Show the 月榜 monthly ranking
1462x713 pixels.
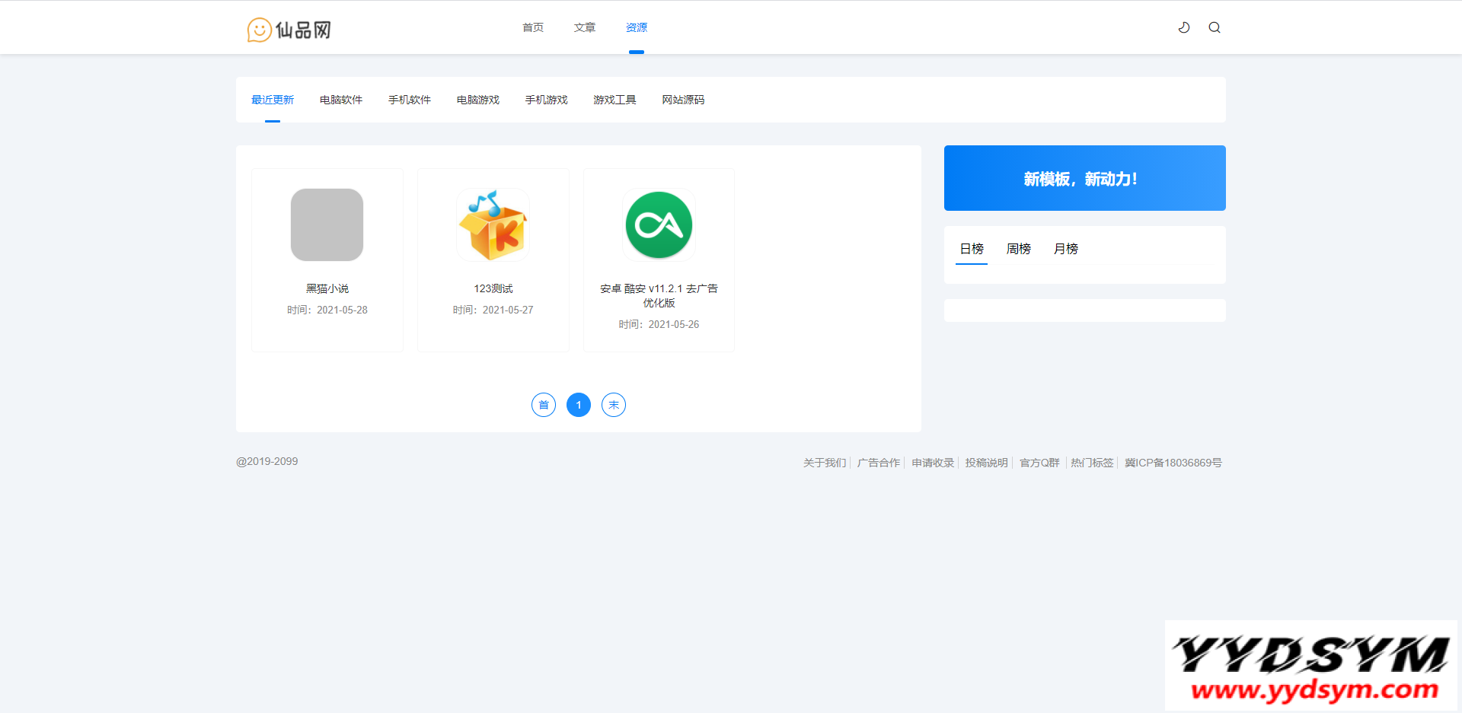tap(1065, 249)
